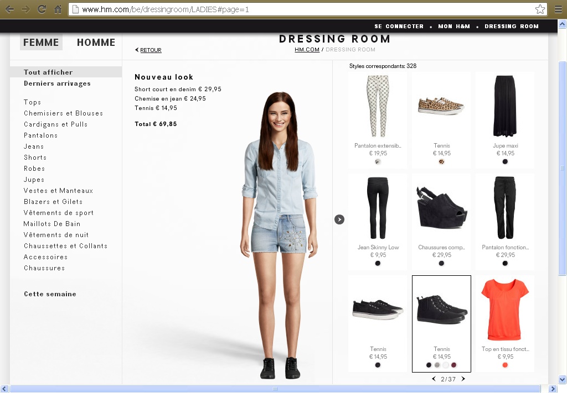Select the FEMME tab
The width and height of the screenshot is (567, 393).
(x=41, y=42)
